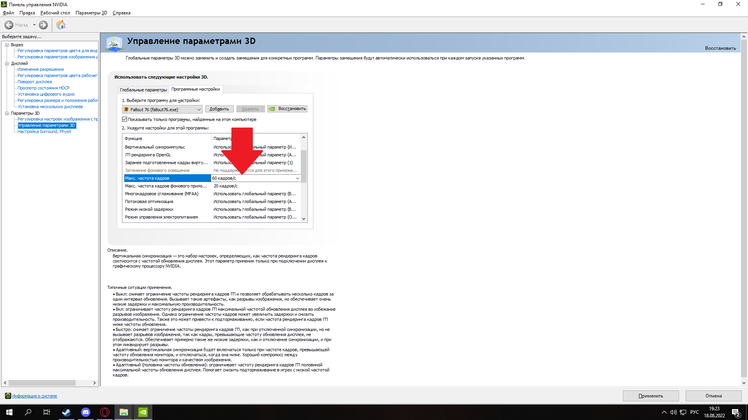Viewport: 748px width, 420px height.
Task: Click the NVIDIA icon in the taskbar
Action: pos(143,412)
